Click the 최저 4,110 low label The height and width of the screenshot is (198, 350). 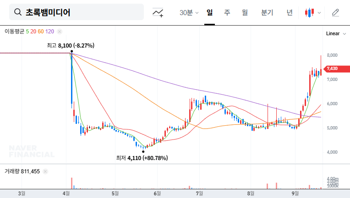tap(142, 158)
